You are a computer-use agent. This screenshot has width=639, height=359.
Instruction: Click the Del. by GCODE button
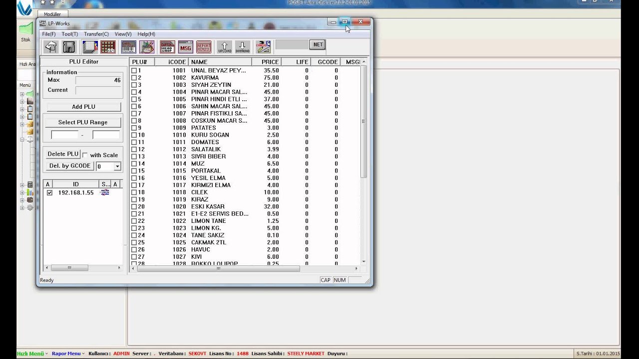pyautogui.click(x=70, y=166)
